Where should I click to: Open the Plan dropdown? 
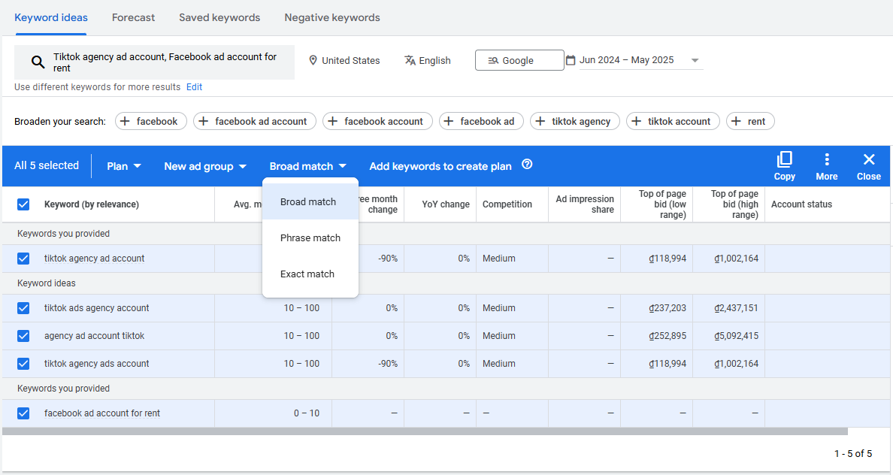[123, 166]
